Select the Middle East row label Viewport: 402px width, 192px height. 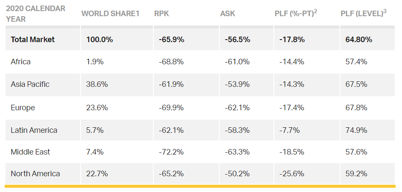31,152
